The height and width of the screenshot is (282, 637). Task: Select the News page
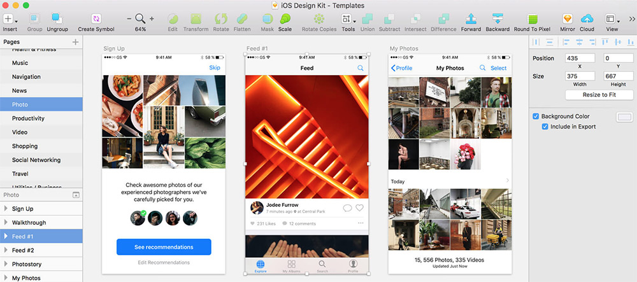click(x=41, y=90)
